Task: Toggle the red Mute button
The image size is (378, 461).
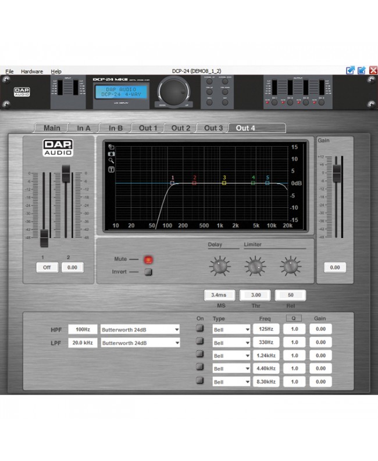Action: (148, 260)
